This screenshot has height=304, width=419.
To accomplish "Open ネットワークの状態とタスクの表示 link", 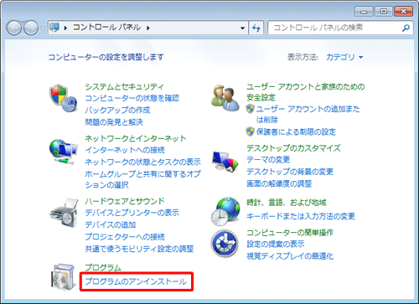I will 142,162.
